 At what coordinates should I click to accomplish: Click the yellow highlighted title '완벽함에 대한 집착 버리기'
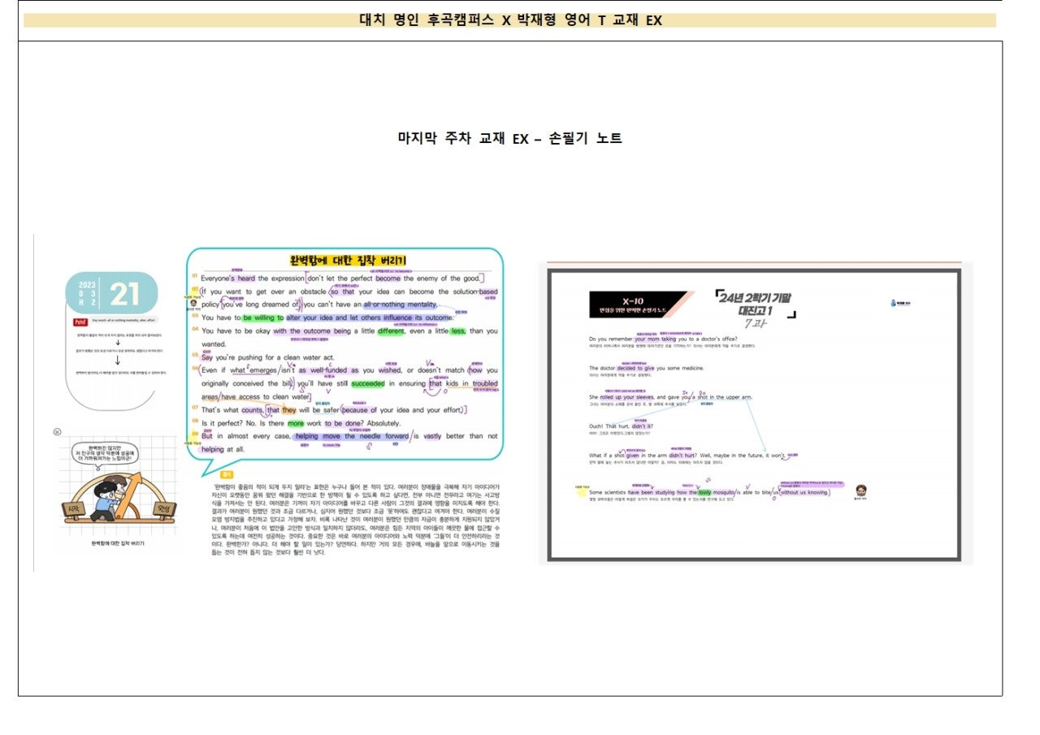[x=349, y=261]
